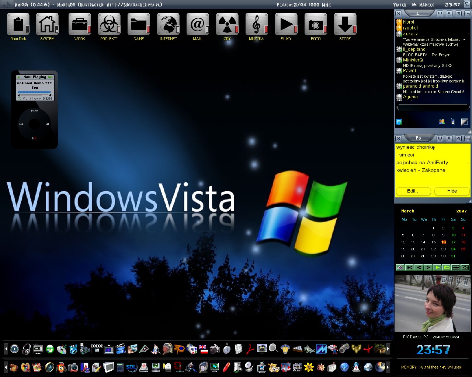Launch the stopwatch icon in upper dock
472x377 pixels.
pyautogui.click(x=226, y=349)
